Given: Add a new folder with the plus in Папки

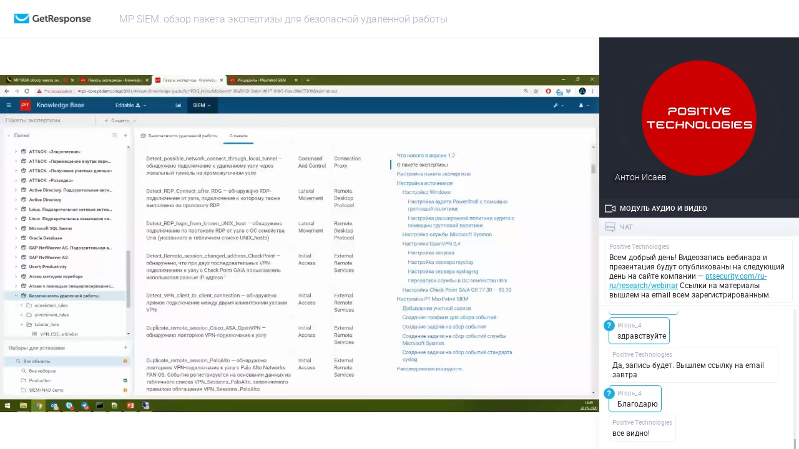Looking at the screenshot, I should [125, 135].
